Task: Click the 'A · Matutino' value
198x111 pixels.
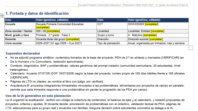Action: (x=135, y=35)
